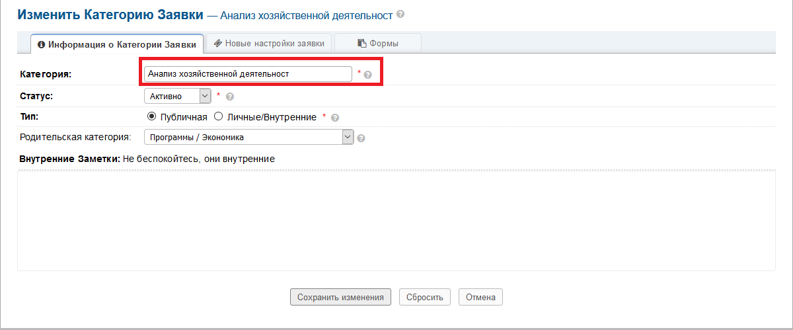Image resolution: width=793 pixels, height=330 pixels.
Task: Click the copy icon on the Формы tab
Action: 361,44
